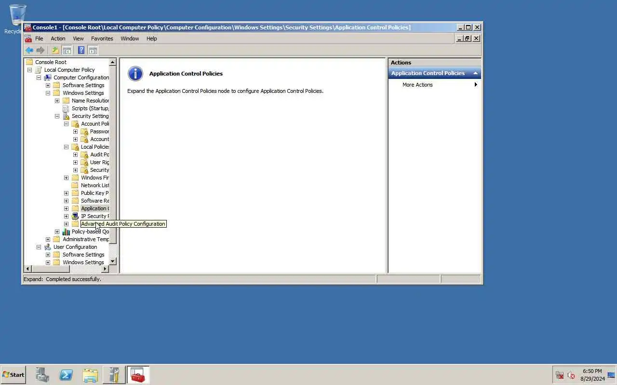This screenshot has width=617, height=385.
Task: Click the Console Root folder icon
Action: [29, 62]
